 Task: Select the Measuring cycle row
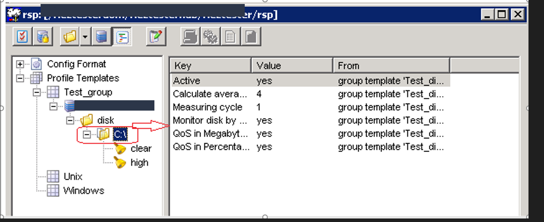point(207,107)
